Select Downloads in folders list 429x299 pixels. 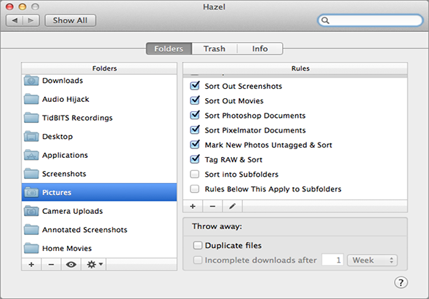100,81
